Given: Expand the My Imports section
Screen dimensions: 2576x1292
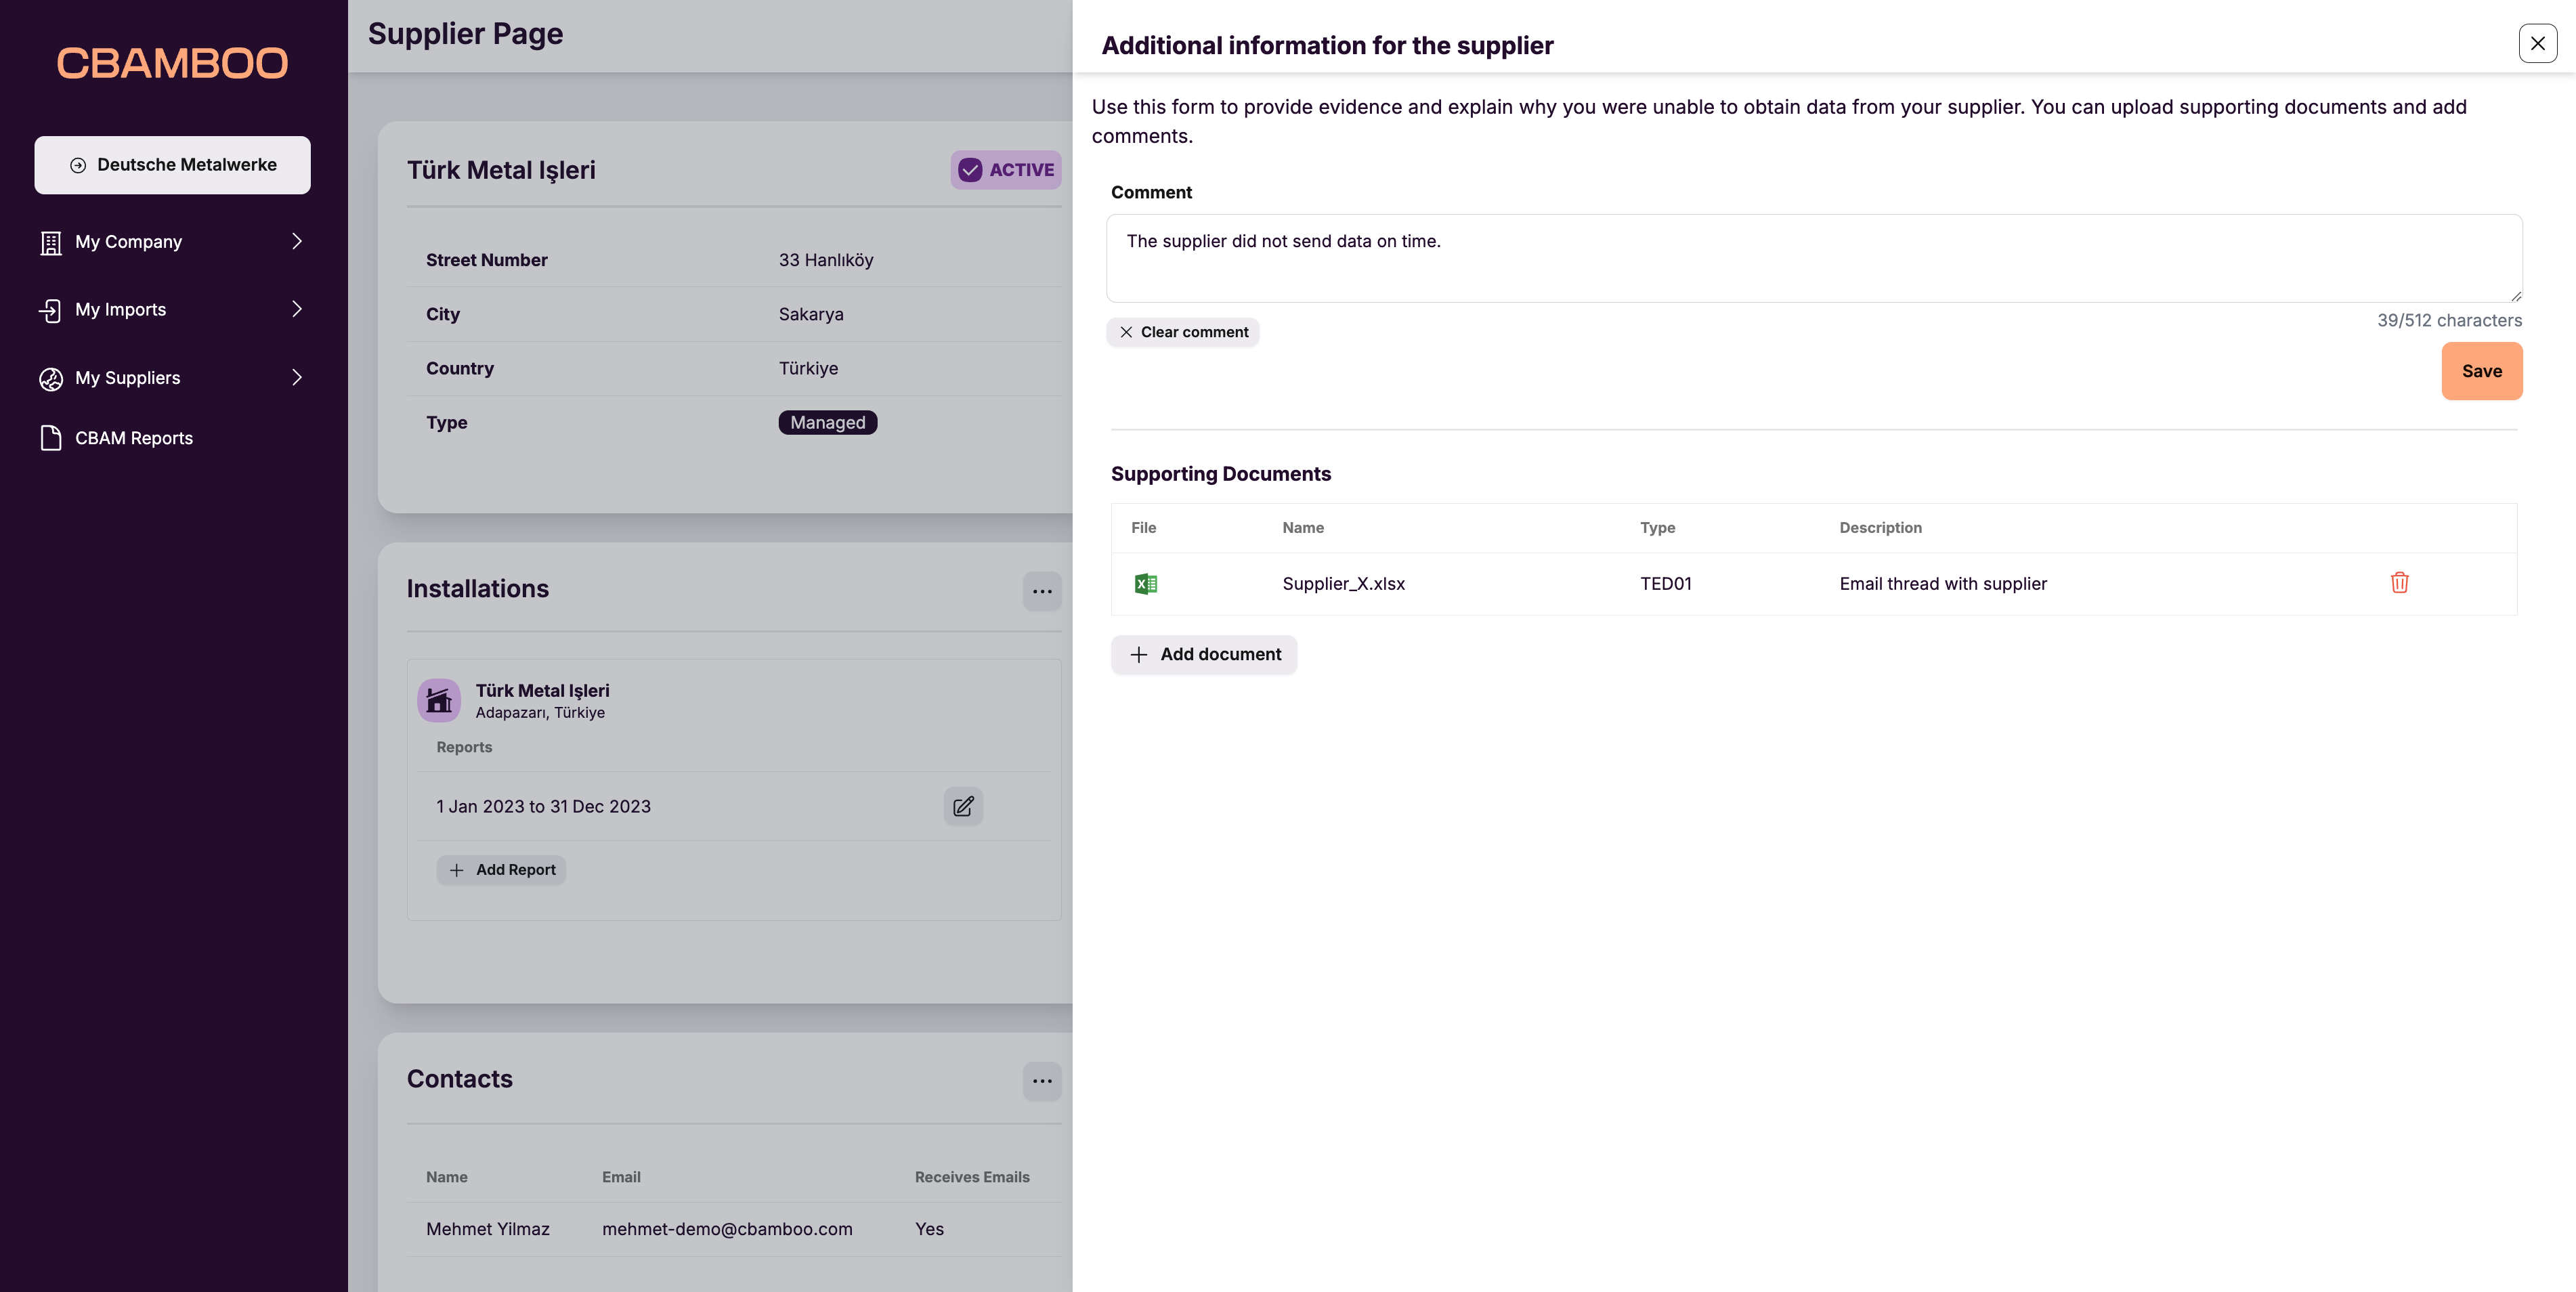Looking at the screenshot, I should coord(297,309).
